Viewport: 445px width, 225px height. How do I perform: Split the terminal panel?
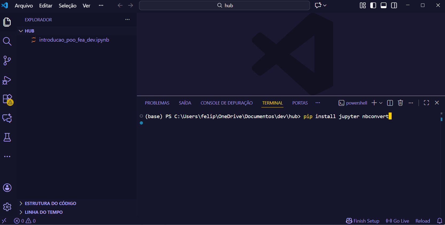click(x=390, y=103)
